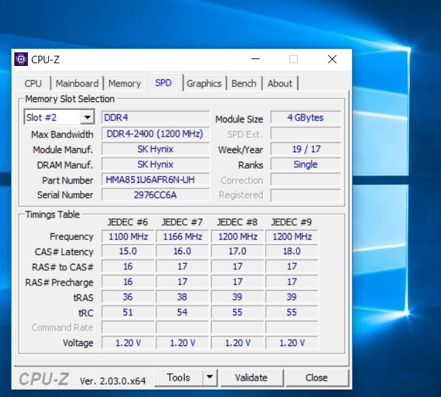The image size is (441, 397).
Task: Click the Serial Number field 2976CC6A
Action: (x=156, y=195)
